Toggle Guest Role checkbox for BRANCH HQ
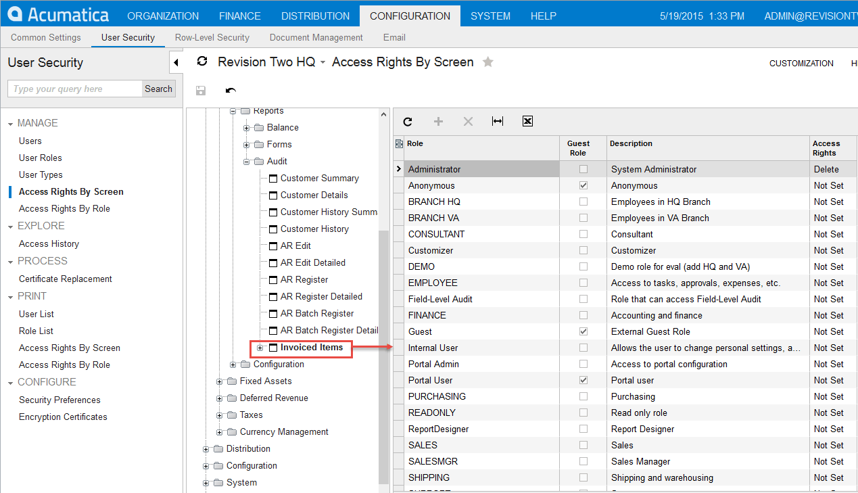Image resolution: width=858 pixels, height=493 pixels. [x=583, y=202]
